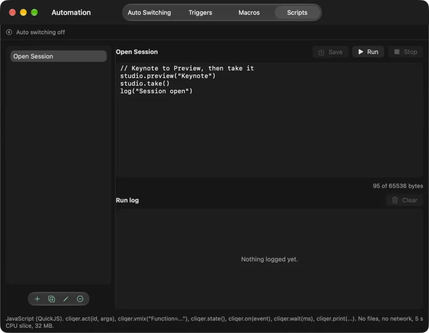Add a new script with the plus icon

coord(37,299)
